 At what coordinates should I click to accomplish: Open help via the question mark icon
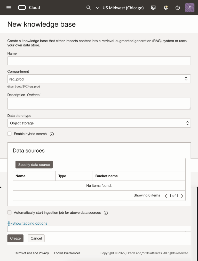click(x=178, y=8)
